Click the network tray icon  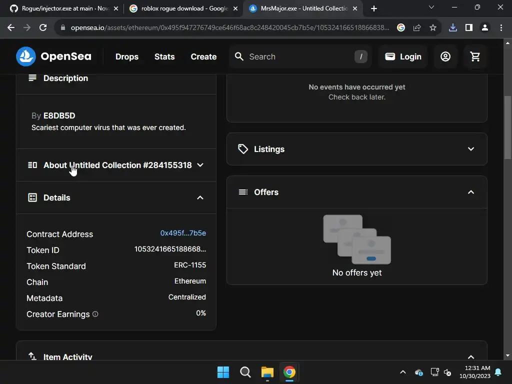pyautogui.click(x=434, y=372)
